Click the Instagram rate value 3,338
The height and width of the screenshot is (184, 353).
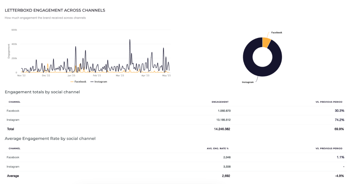tap(227, 167)
